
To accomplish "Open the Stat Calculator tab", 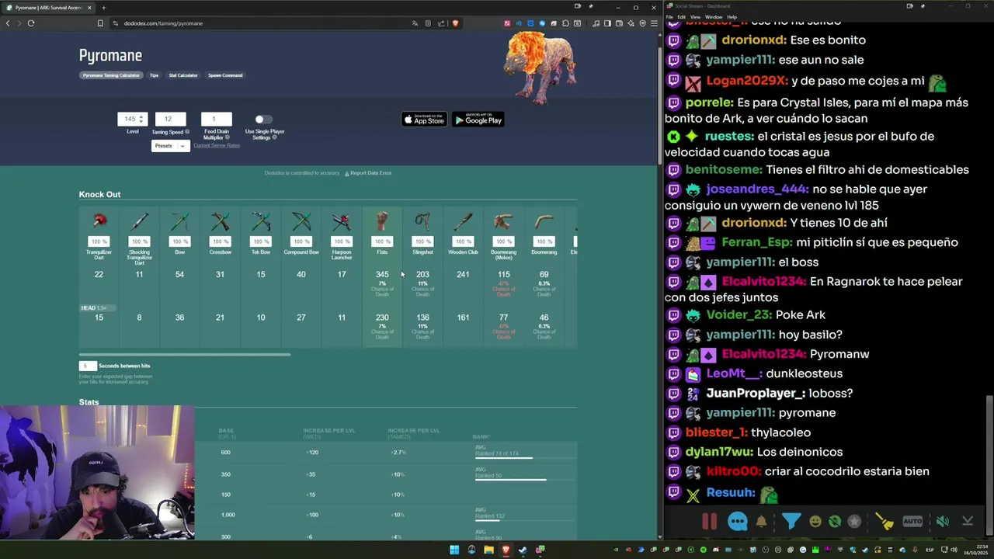I will pyautogui.click(x=183, y=75).
